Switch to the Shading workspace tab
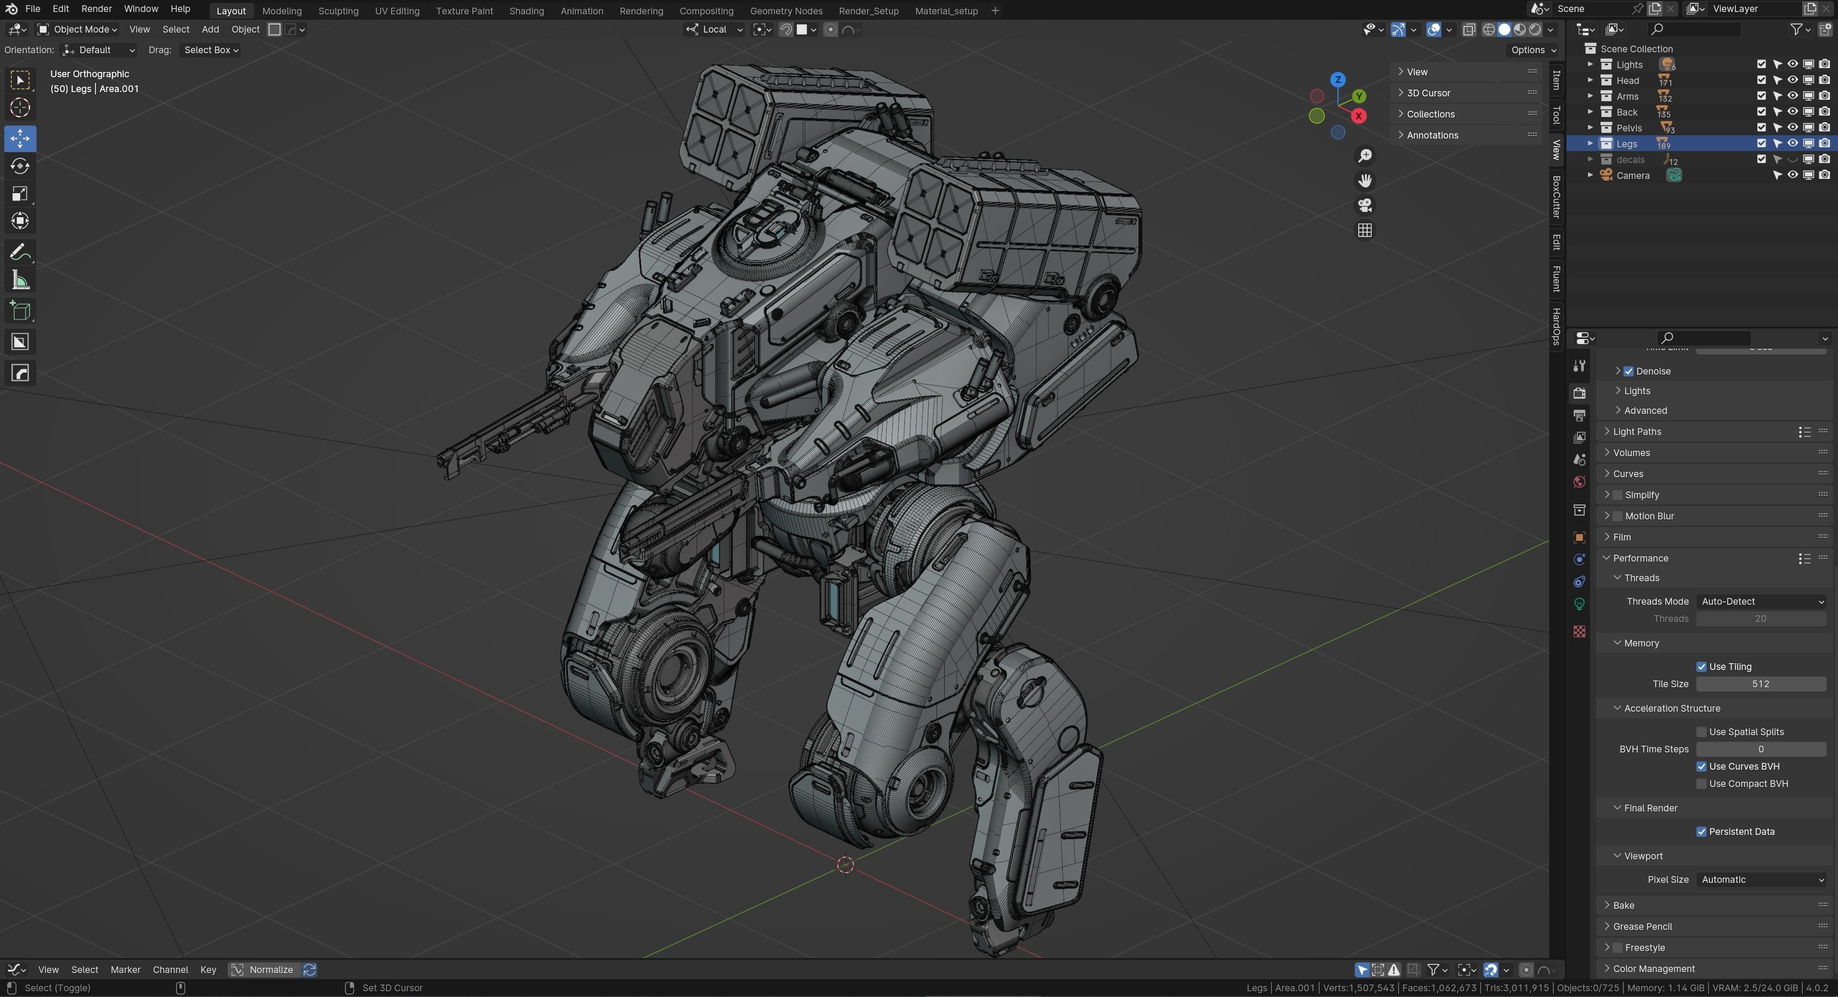The width and height of the screenshot is (1838, 997). click(x=527, y=11)
